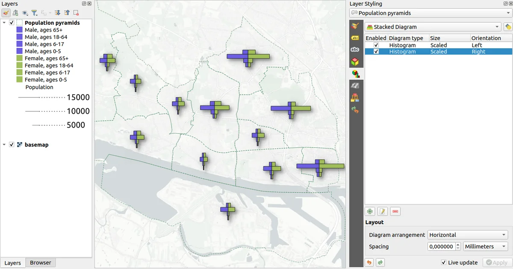This screenshot has width=513, height=269.
Task: Toggle the Live update checkbox
Action: [x=443, y=263]
